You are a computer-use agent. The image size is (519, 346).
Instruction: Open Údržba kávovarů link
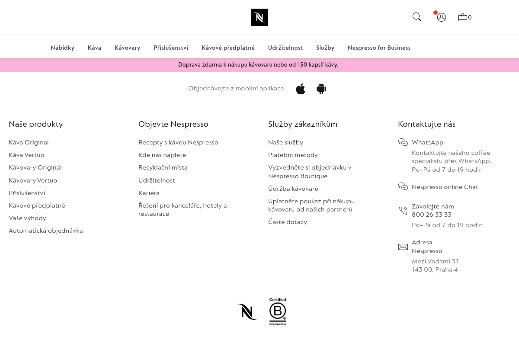(x=293, y=189)
